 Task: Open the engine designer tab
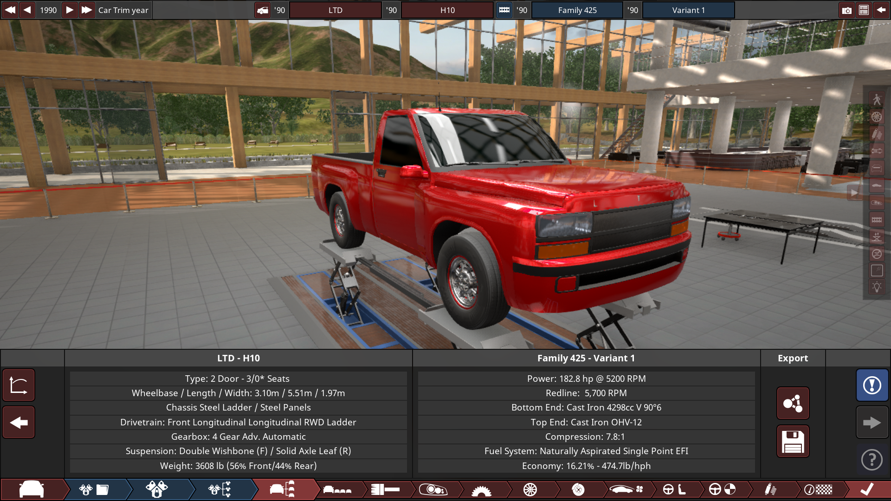coord(157,489)
